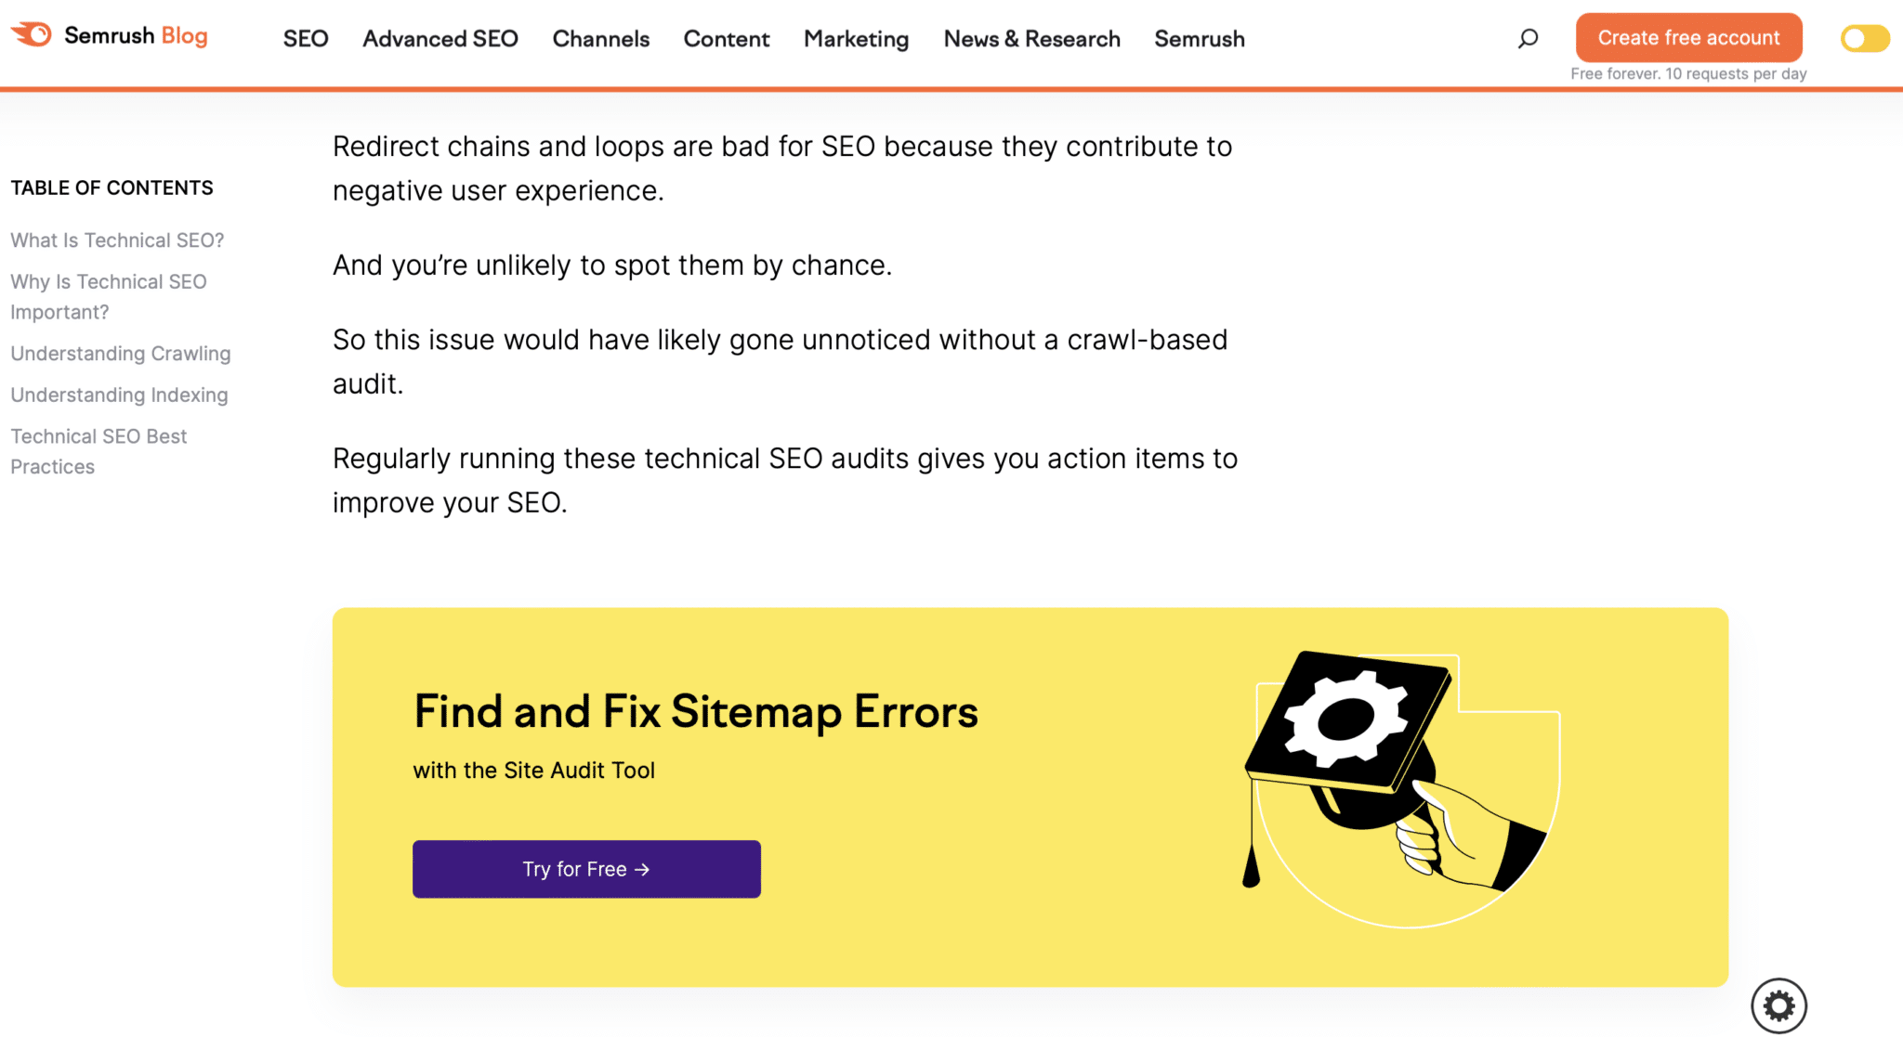Jump to What Is Technical SEO? section
The height and width of the screenshot is (1037, 1903).
tap(117, 240)
